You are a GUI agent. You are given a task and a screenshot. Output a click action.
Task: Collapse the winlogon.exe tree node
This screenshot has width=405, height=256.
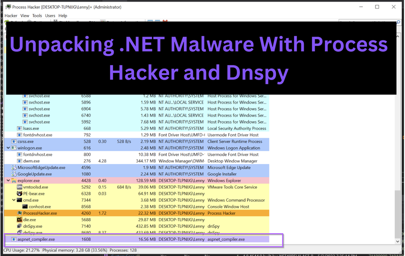(8, 148)
